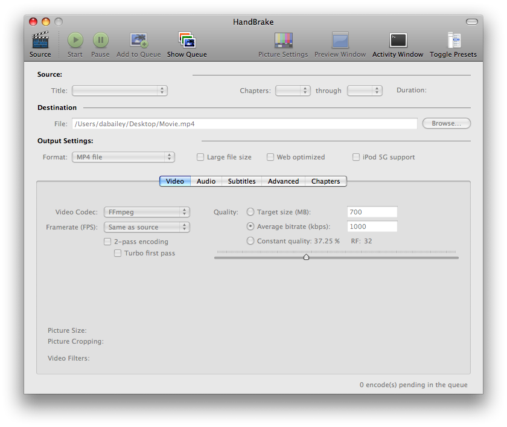The width and height of the screenshot is (507, 427).
Task: Switch to the Audio tab
Action: [x=206, y=181]
